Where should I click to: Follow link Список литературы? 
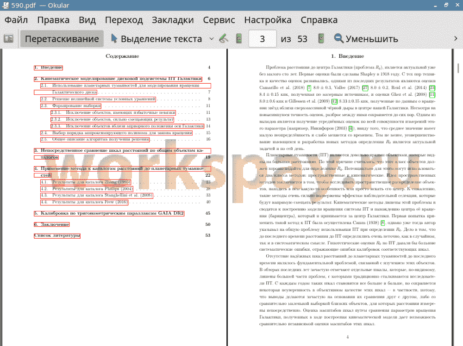click(x=57, y=236)
